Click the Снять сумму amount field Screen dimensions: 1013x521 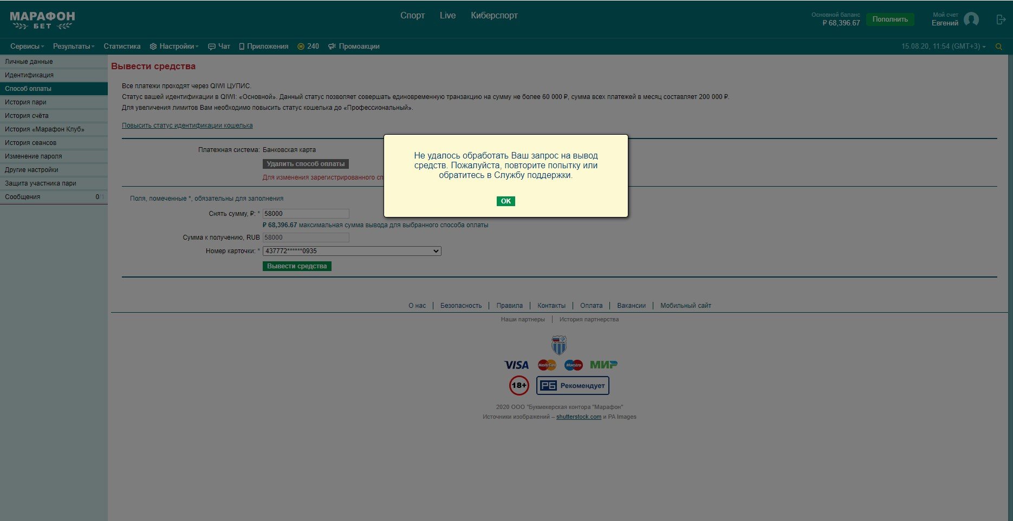pos(306,214)
